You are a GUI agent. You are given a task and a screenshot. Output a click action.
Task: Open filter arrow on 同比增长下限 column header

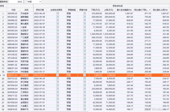[x=150, y=10]
